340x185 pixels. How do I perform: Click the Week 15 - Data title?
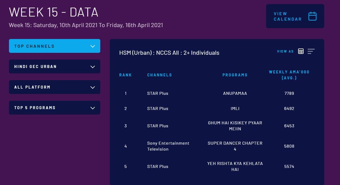tap(54, 12)
